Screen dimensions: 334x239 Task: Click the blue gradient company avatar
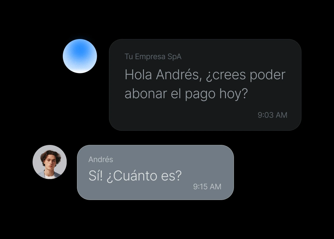coord(80,56)
